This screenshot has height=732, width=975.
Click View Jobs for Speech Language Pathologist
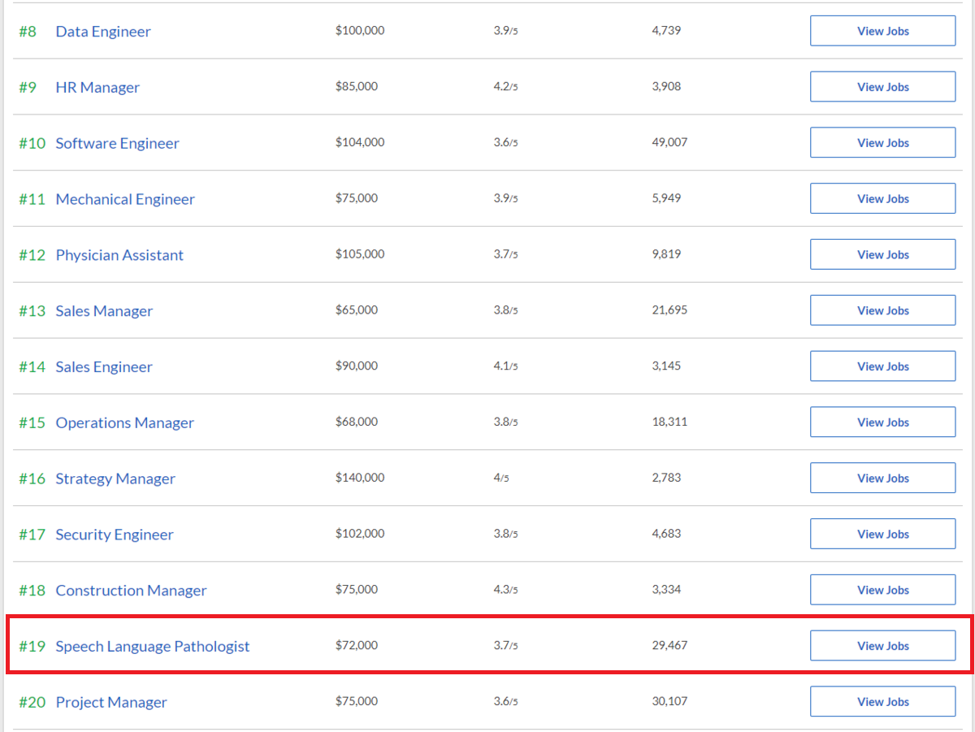click(x=882, y=646)
